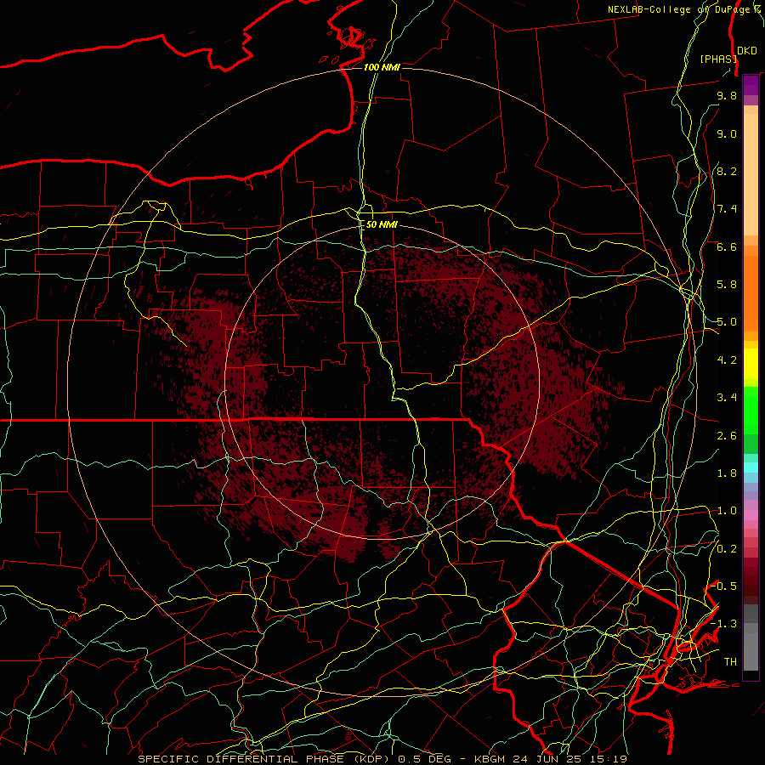Click the 5.8 scale value
Screen dimensions: 765x765
coord(727,285)
